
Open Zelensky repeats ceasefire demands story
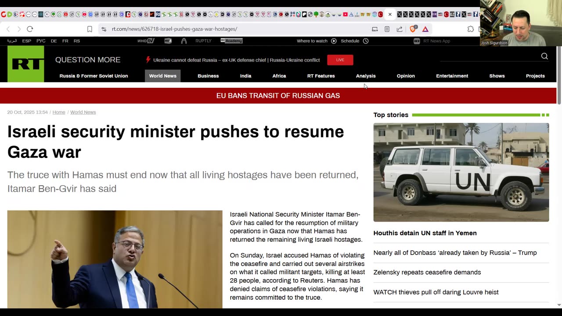(427, 273)
